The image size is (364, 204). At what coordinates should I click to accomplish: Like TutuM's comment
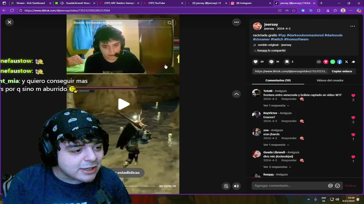pos(353,95)
